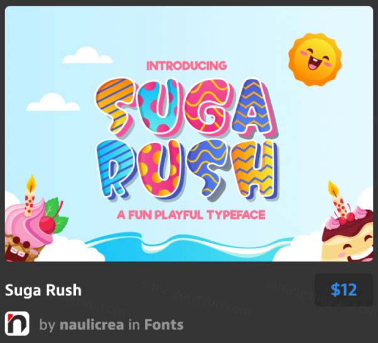
Task: Click the pink frosted cupcake character
Action: pyautogui.click(x=28, y=231)
